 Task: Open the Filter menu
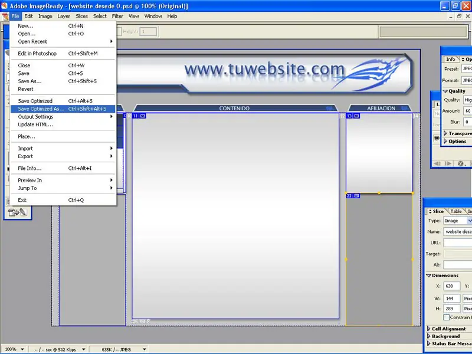pyautogui.click(x=117, y=17)
